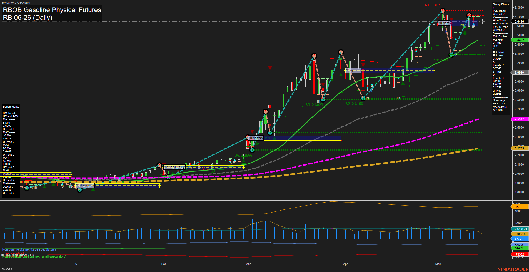Click the M:April monthly level label
Viewport: 529px width, 272px height.
point(353,70)
